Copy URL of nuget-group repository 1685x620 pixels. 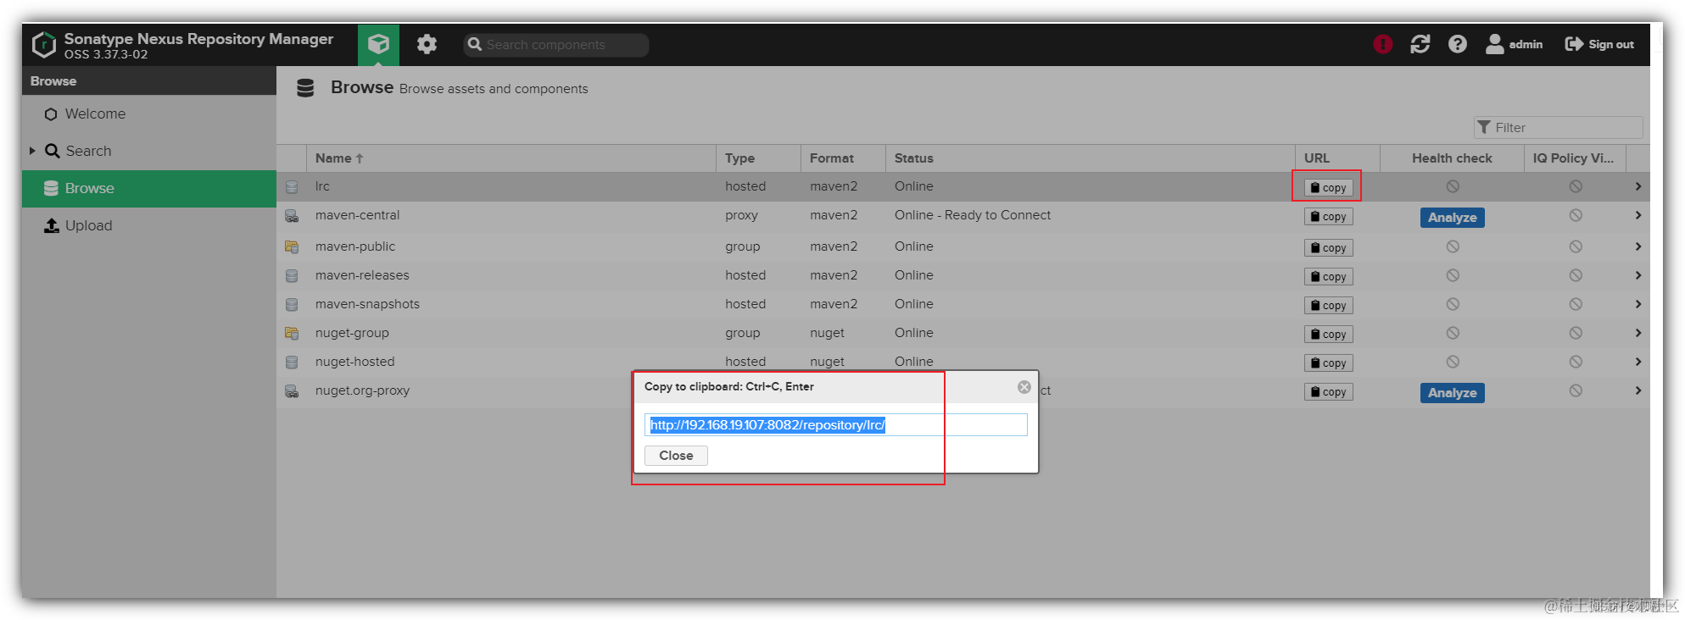coord(1328,335)
